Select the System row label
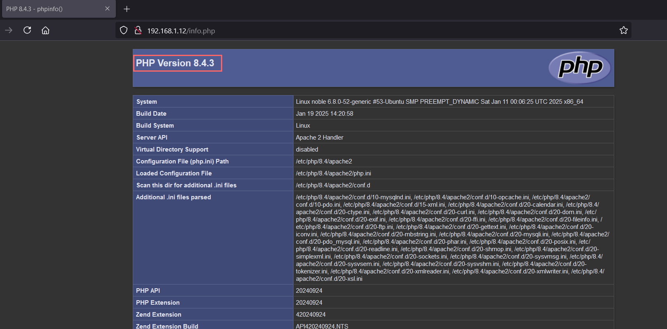667x329 pixels. click(x=147, y=102)
